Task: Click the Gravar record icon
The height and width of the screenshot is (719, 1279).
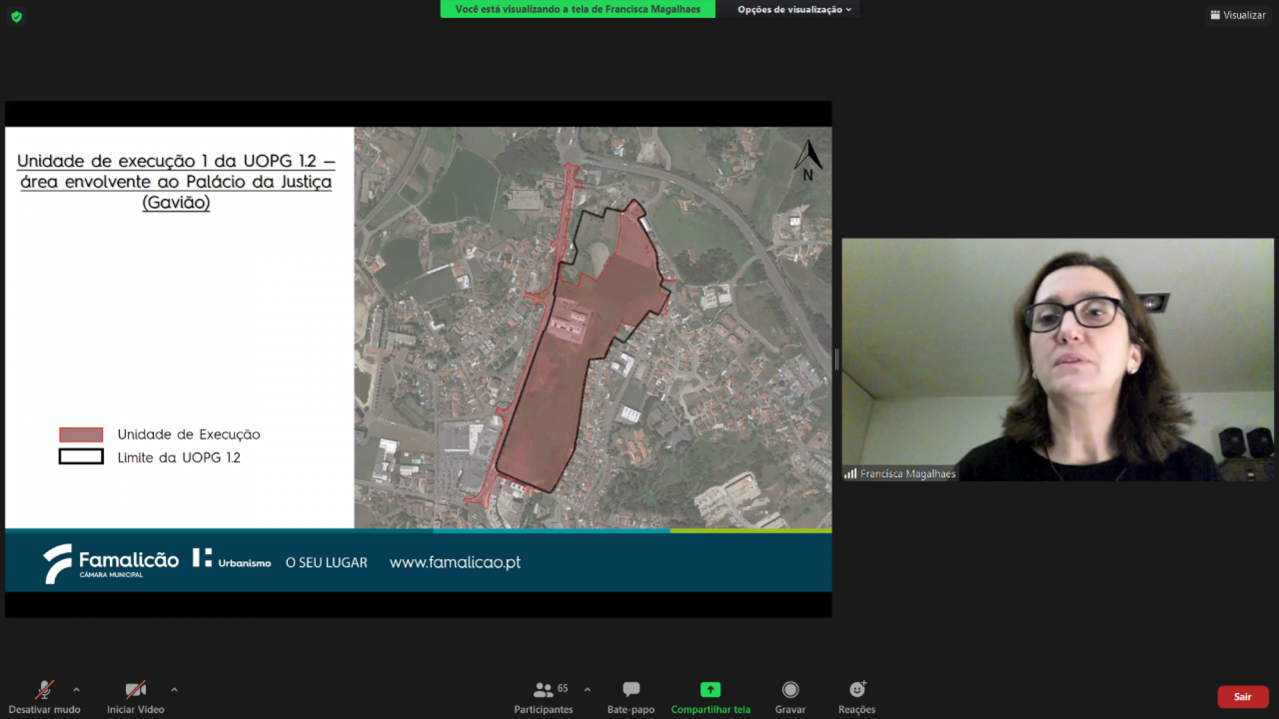Action: [x=790, y=690]
